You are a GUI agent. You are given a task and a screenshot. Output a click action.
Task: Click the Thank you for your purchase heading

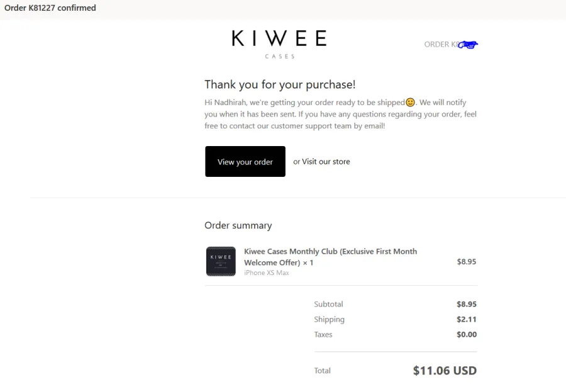pos(280,84)
